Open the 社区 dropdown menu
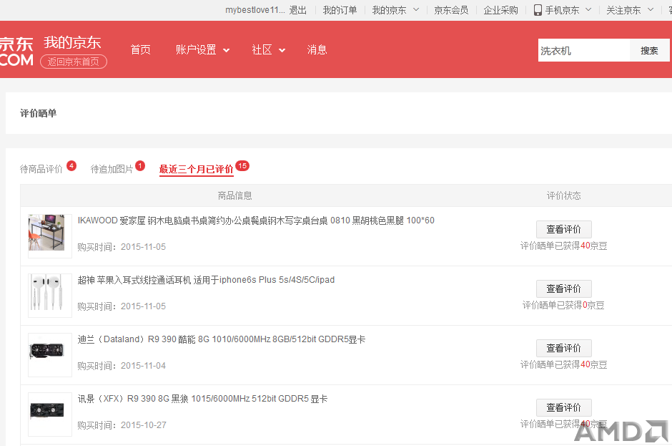Viewport: 672px width, 446px height. click(x=269, y=50)
